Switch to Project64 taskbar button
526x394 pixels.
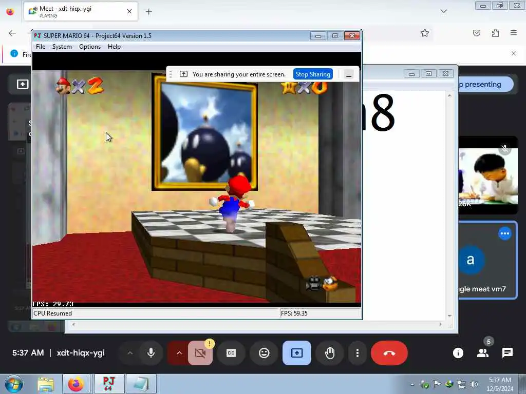(x=109, y=384)
